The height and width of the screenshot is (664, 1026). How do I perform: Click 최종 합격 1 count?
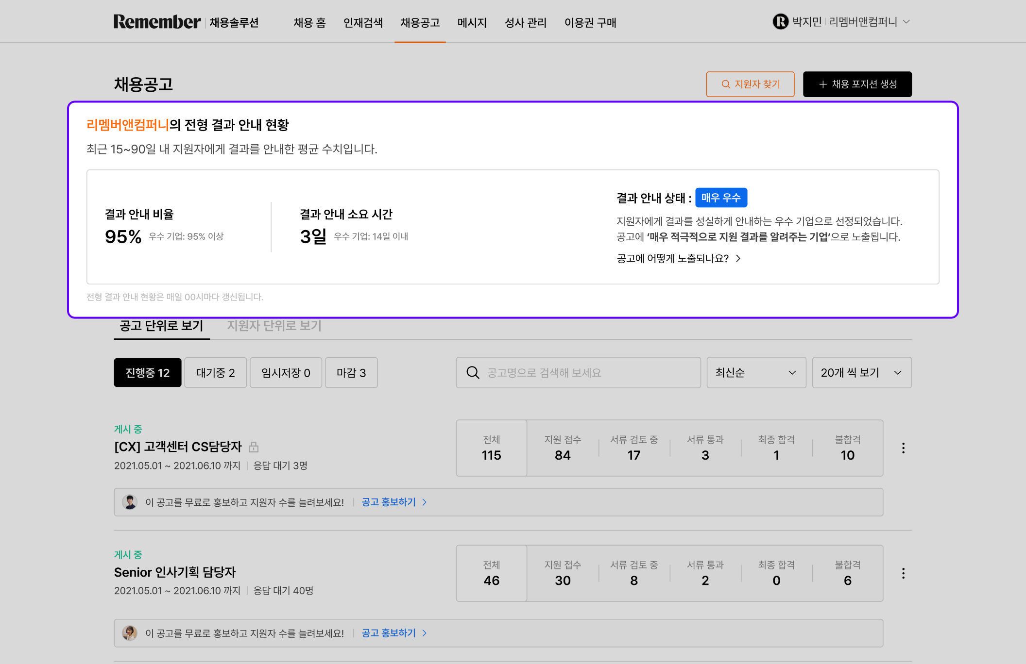pyautogui.click(x=776, y=448)
